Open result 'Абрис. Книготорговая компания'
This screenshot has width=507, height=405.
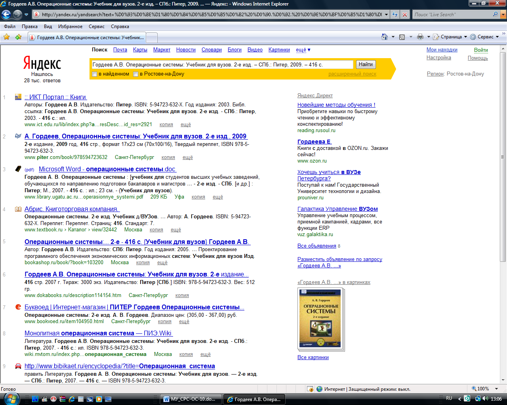(x=72, y=209)
